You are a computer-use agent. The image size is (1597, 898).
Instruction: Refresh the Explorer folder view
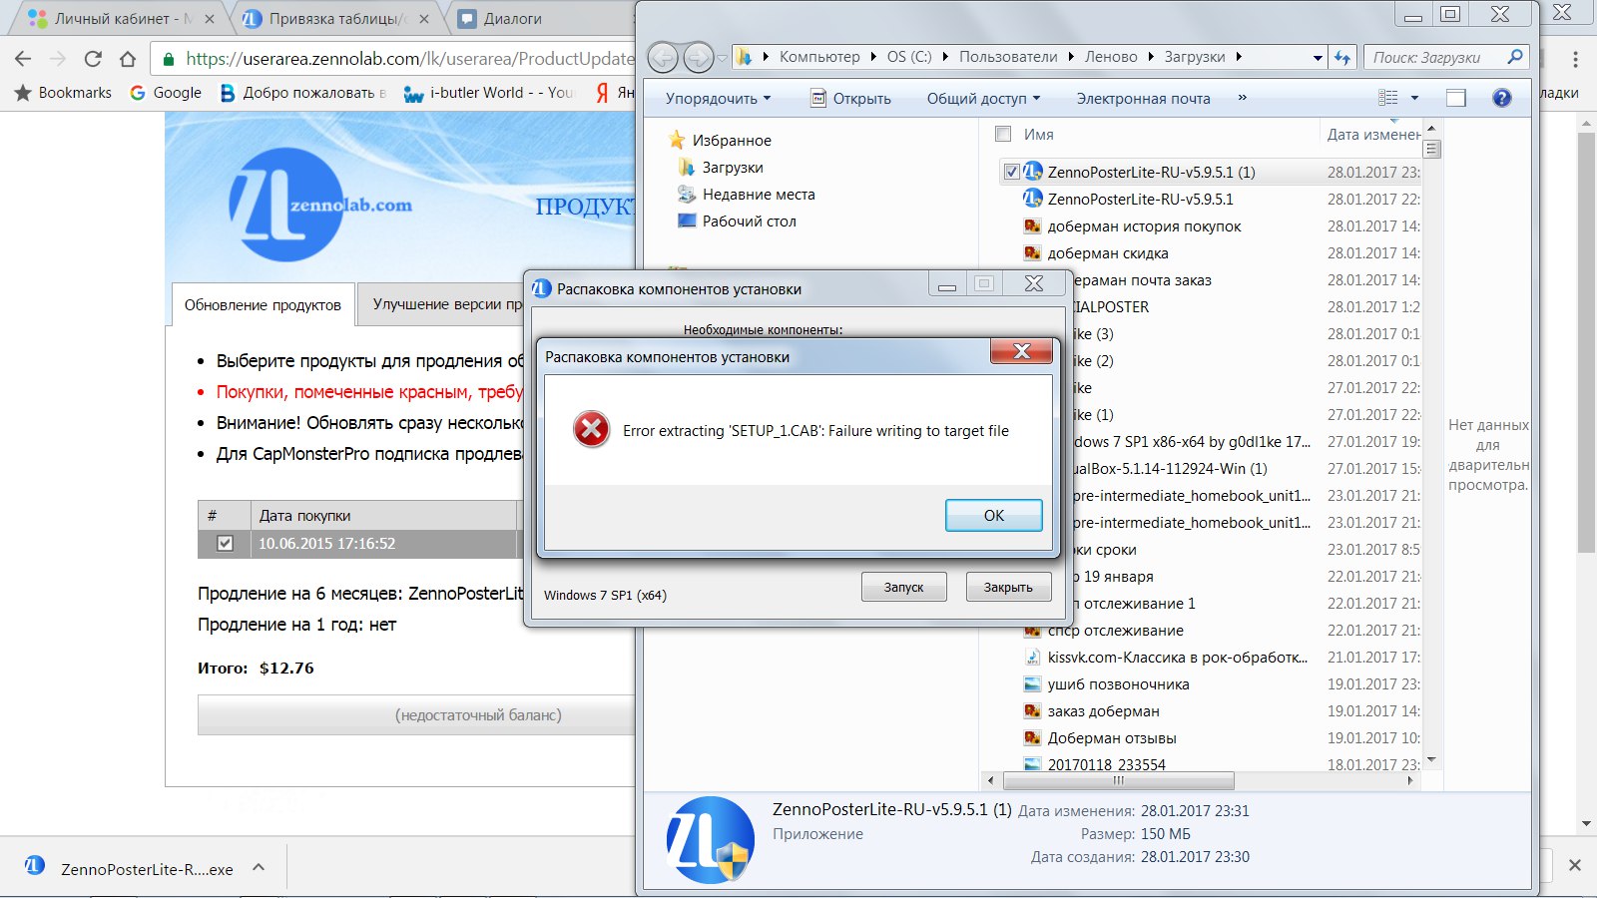tap(1342, 58)
